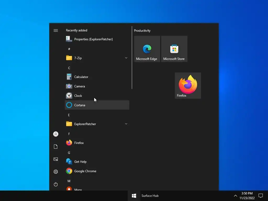Image resolution: width=268 pixels, height=201 pixels.
Task: Open the 7-Zip folder entry
Action: pyautogui.click(x=97, y=58)
